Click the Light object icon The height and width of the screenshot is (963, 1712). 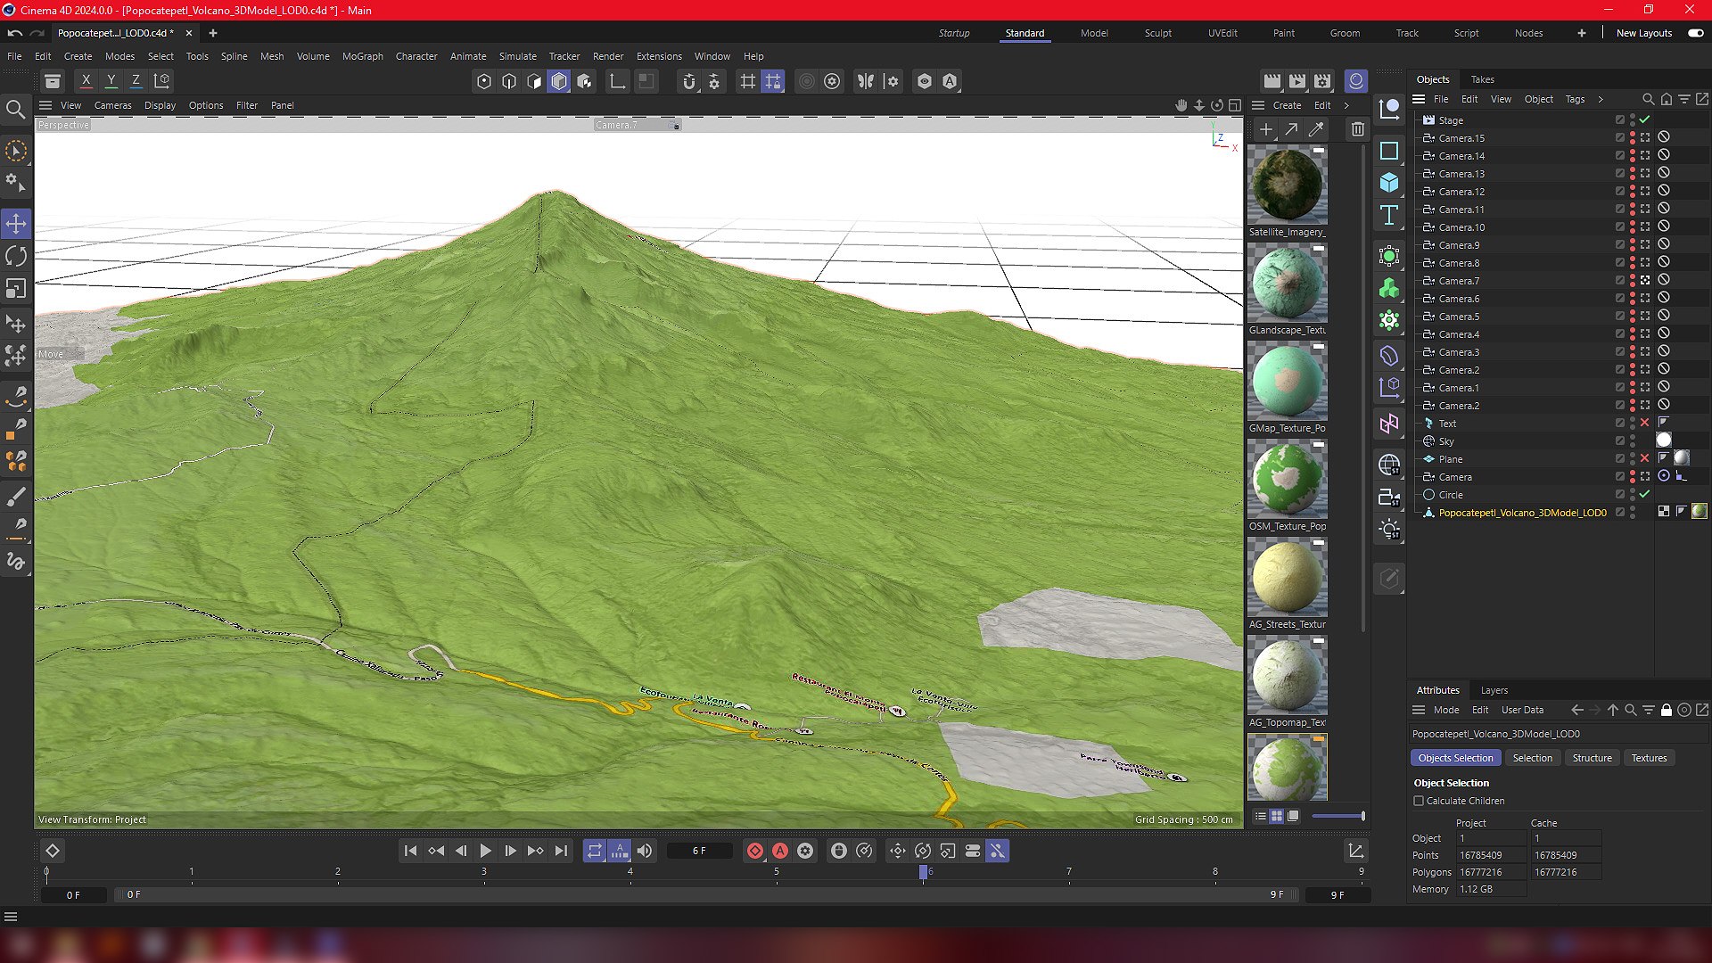pos(1389,530)
